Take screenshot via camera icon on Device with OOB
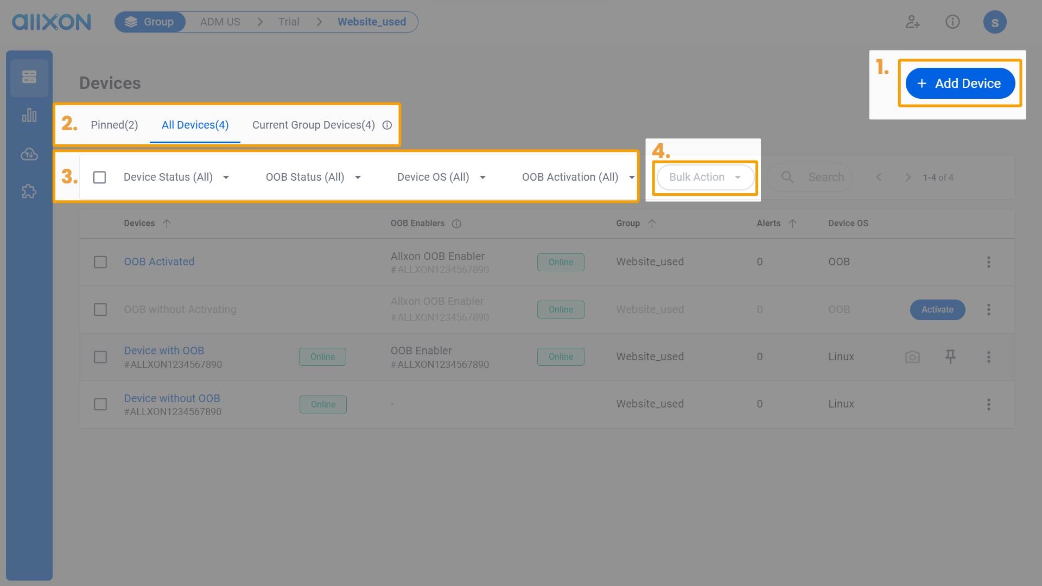Image resolution: width=1042 pixels, height=586 pixels. coord(912,356)
